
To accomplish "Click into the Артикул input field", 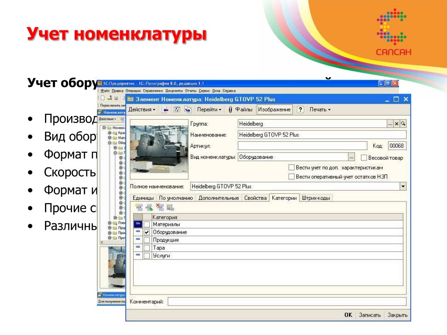I will click(302, 146).
